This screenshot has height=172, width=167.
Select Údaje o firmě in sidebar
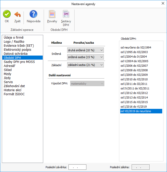pyautogui.click(x=14, y=38)
